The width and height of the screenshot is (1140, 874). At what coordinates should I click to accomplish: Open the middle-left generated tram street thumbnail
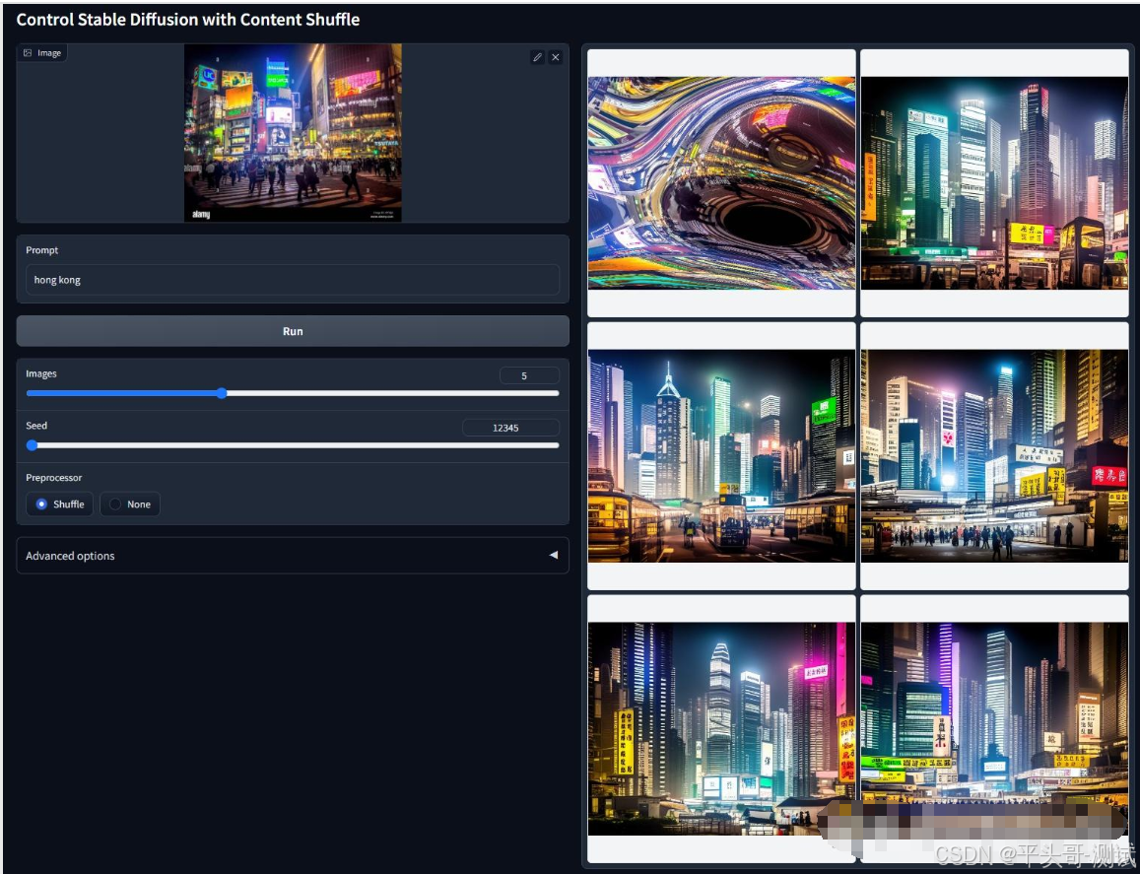pyautogui.click(x=721, y=456)
